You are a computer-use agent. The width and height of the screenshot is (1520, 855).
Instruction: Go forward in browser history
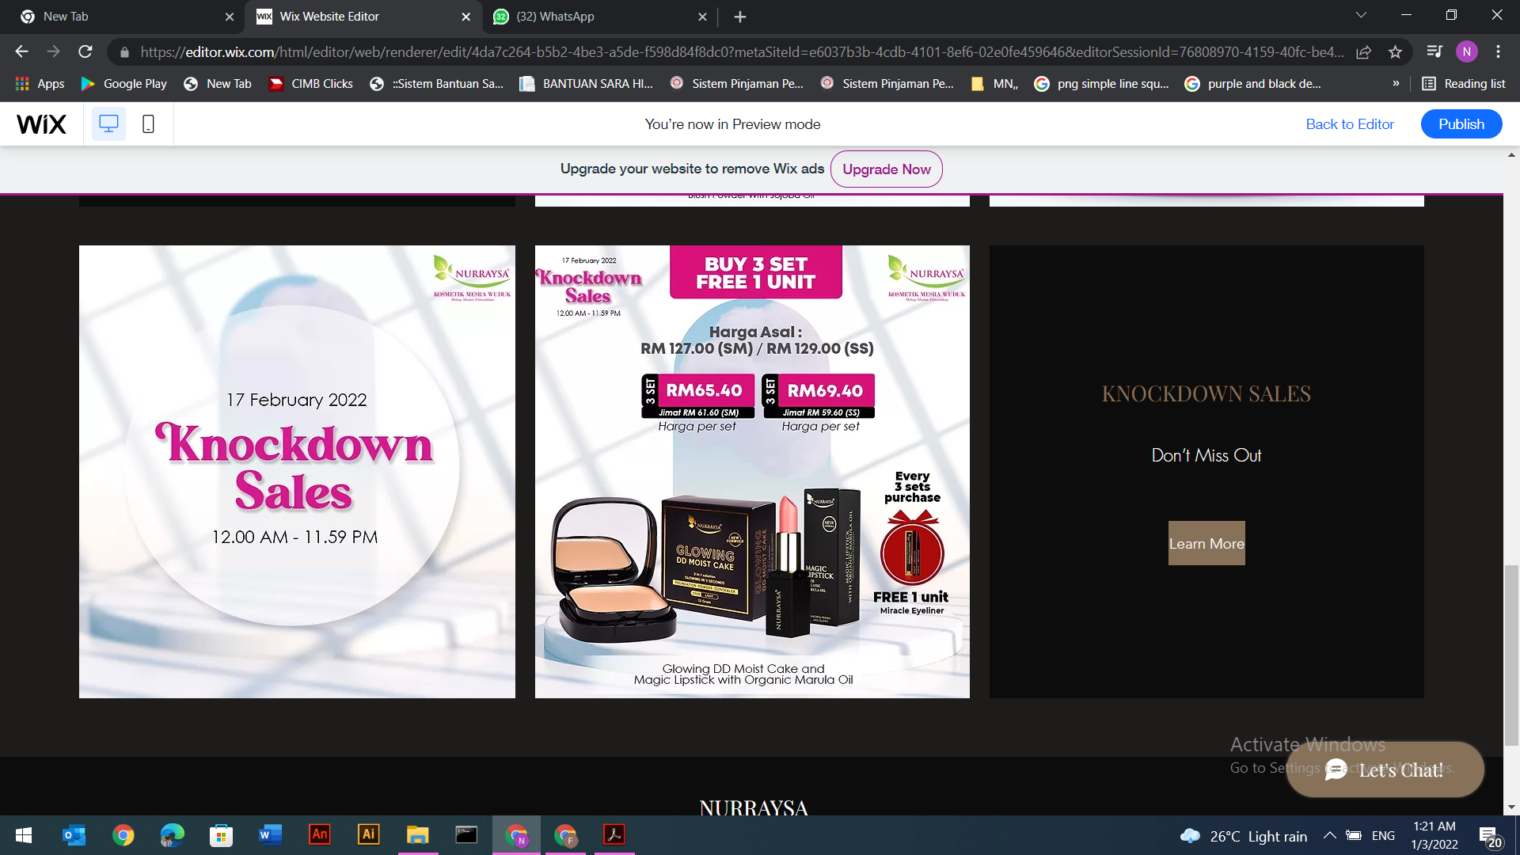[53, 51]
